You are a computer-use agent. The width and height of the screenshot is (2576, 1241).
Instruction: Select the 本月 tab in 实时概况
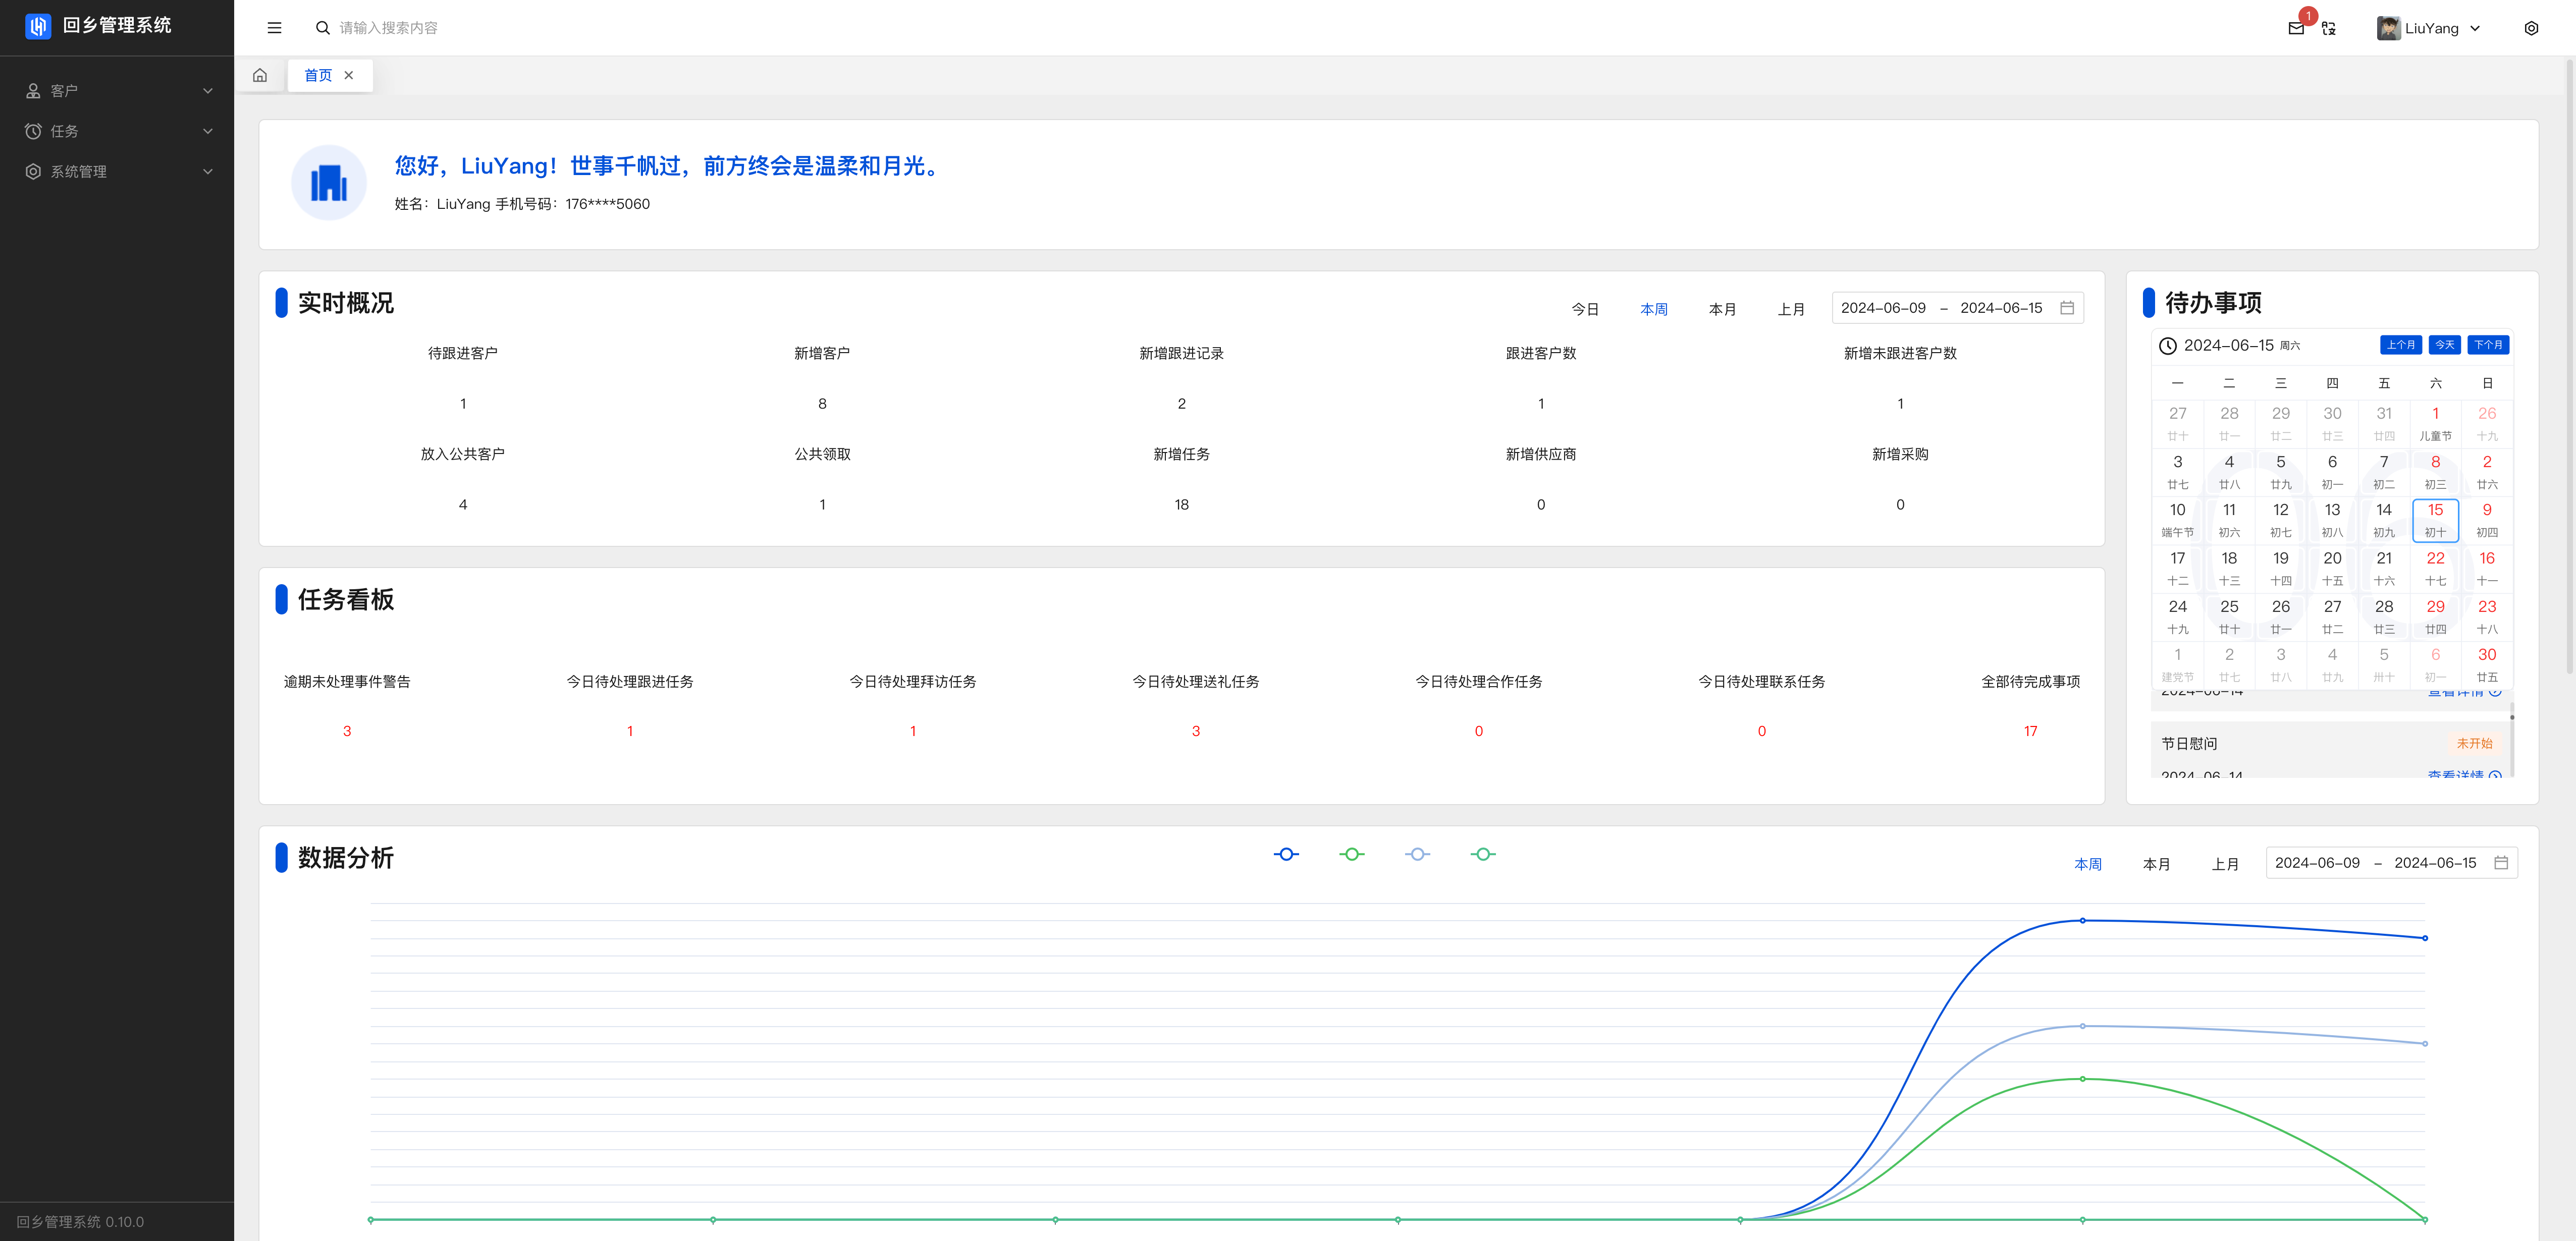1722,310
